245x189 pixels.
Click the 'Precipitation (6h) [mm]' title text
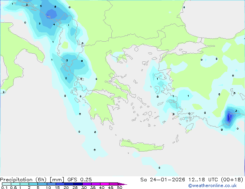coord(32,180)
